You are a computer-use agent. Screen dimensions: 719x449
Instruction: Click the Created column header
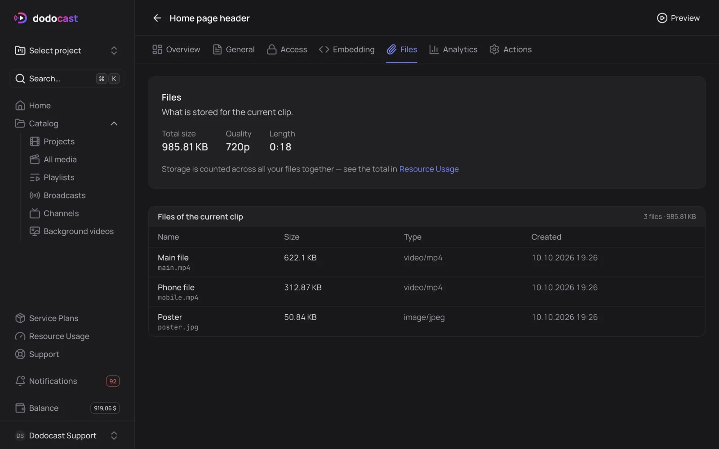[x=546, y=237]
